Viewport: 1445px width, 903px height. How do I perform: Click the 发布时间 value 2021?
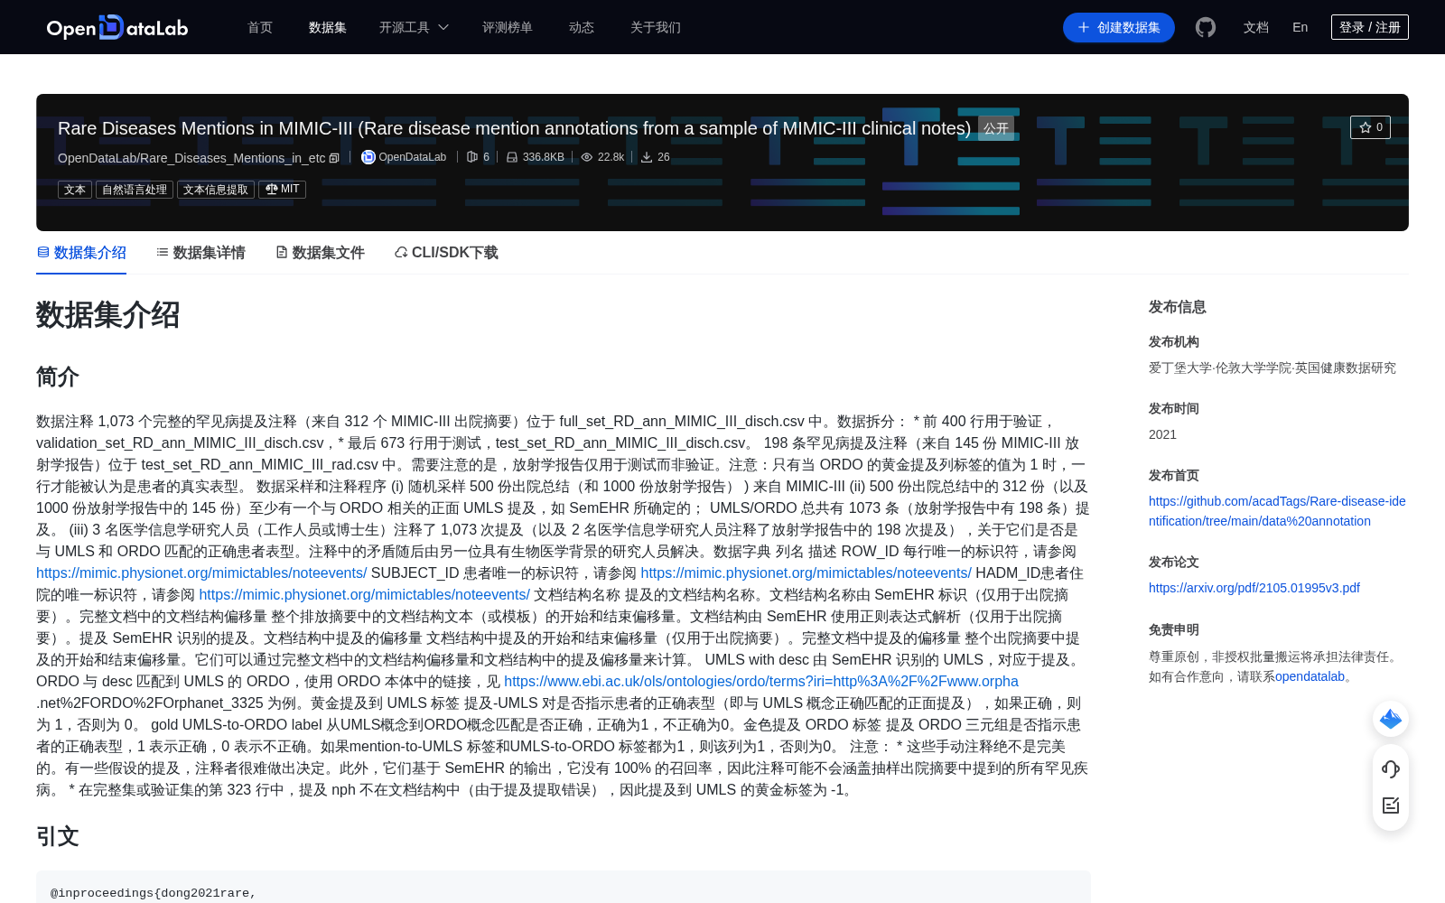pos(1162,434)
